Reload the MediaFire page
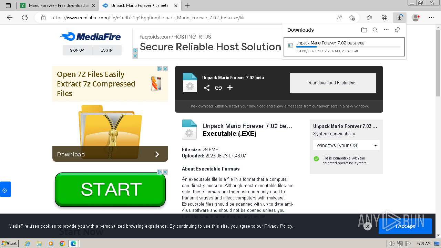Image resolution: width=441 pixels, height=248 pixels. pyautogui.click(x=25, y=18)
